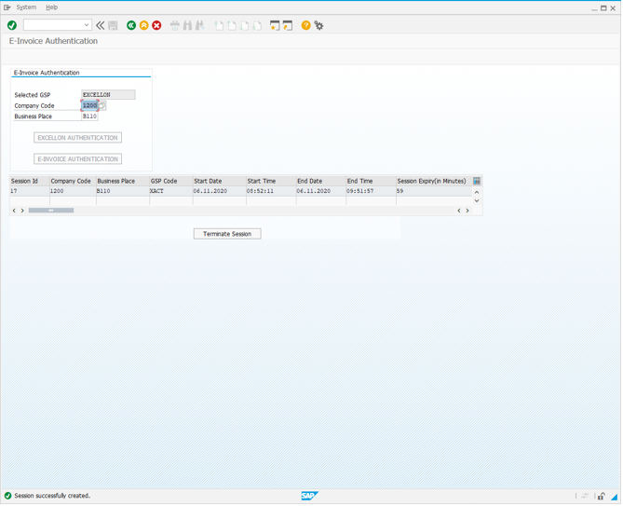Select Session Id cell 17
This screenshot has height=506, width=623.
(x=30, y=191)
